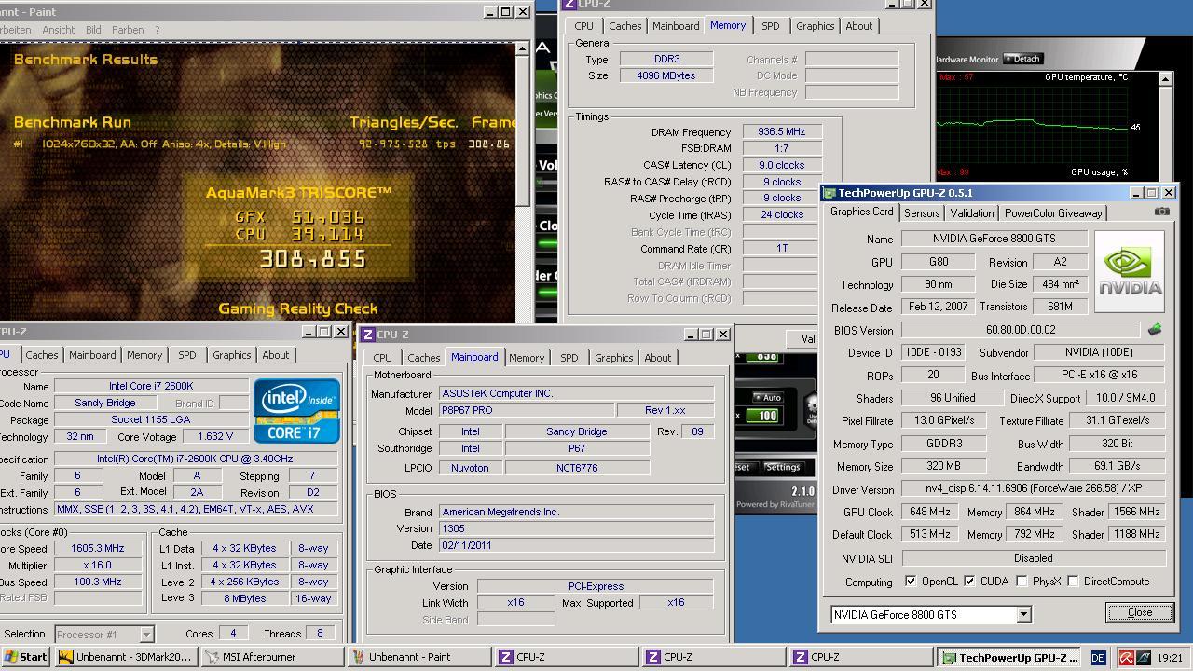This screenshot has height=671, width=1193.
Task: Click the BIOS Version 60.80.0D.00.02 field
Action: pos(1021,330)
